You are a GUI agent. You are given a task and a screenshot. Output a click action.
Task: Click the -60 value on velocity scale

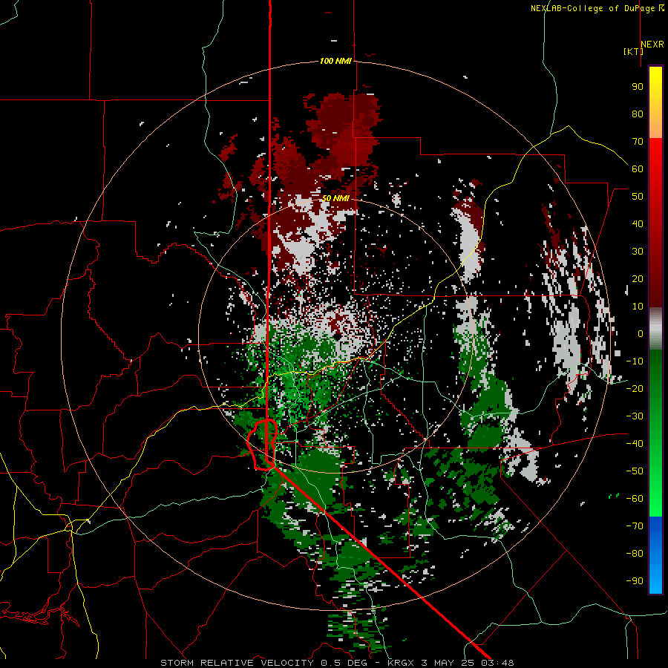click(635, 499)
